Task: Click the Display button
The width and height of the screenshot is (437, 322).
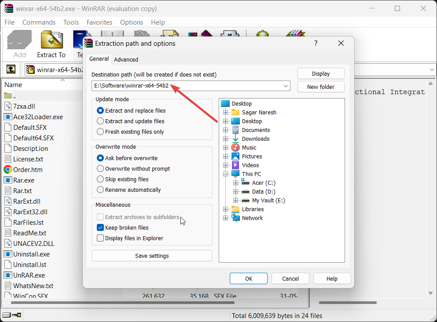Action: (x=321, y=73)
